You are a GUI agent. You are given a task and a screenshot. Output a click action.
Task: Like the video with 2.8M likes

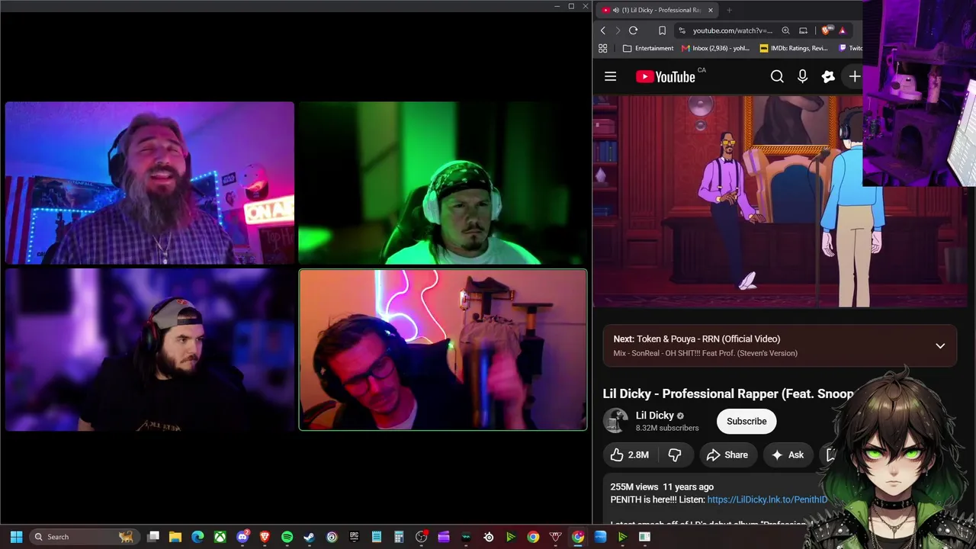coord(630,454)
